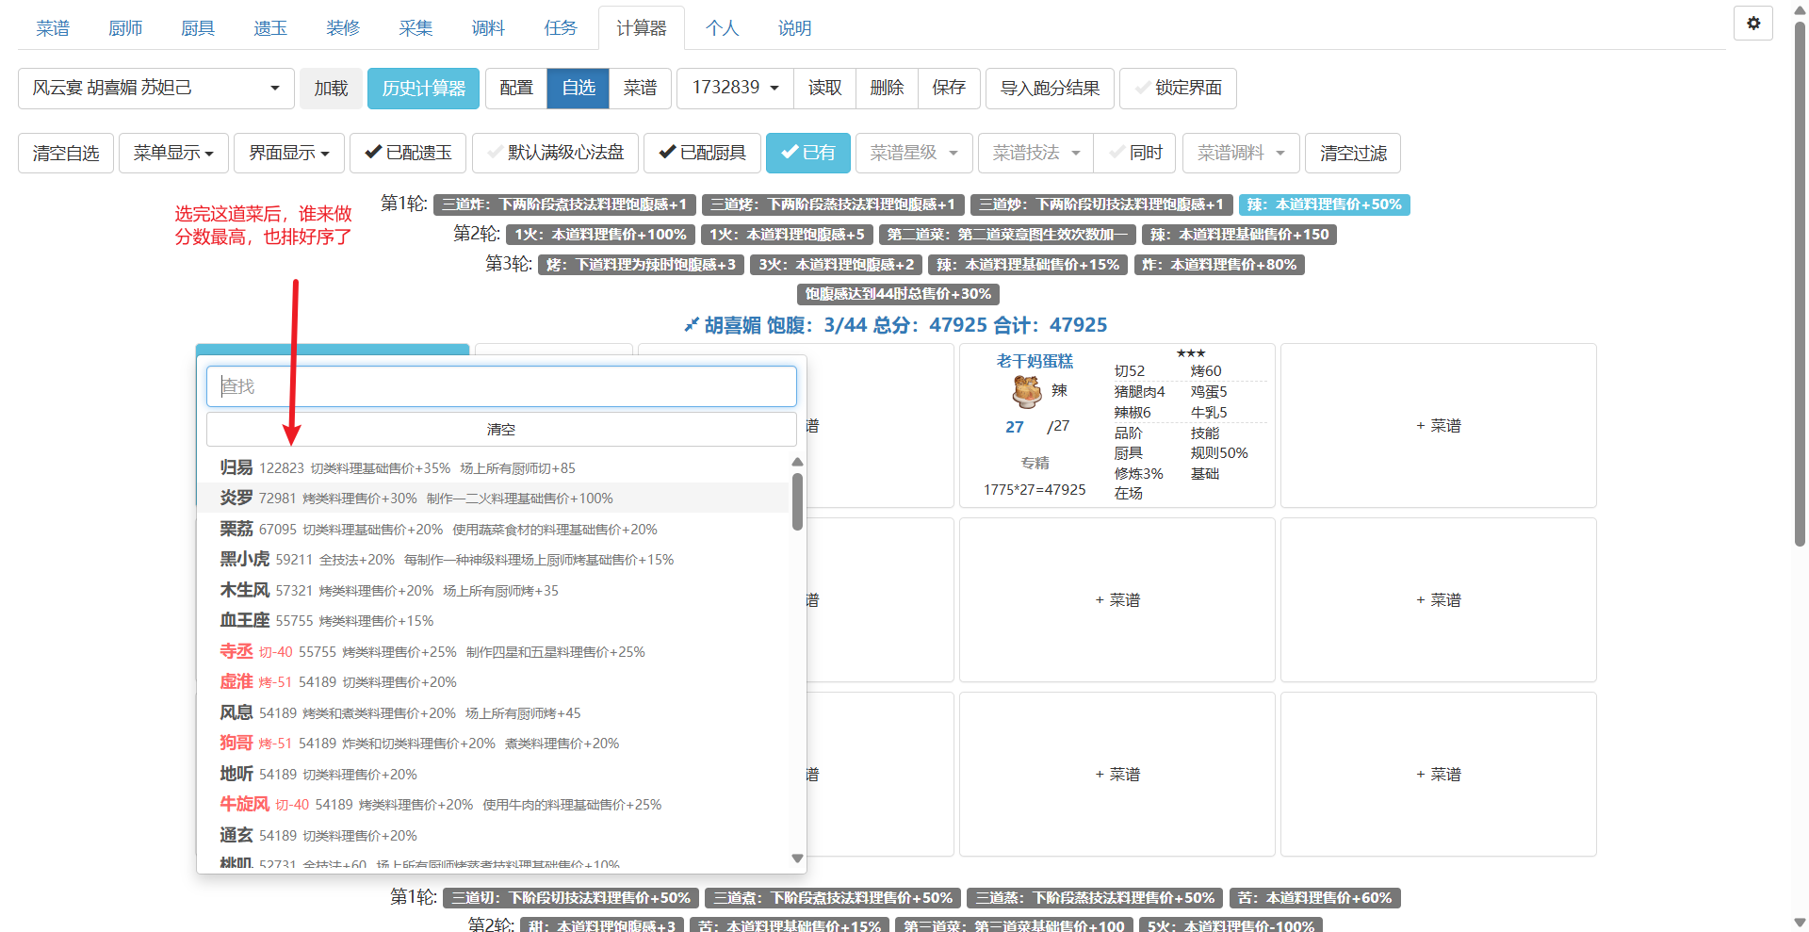Toggle the 已配遗玉 checkbox
The width and height of the screenshot is (1809, 932).
click(408, 153)
